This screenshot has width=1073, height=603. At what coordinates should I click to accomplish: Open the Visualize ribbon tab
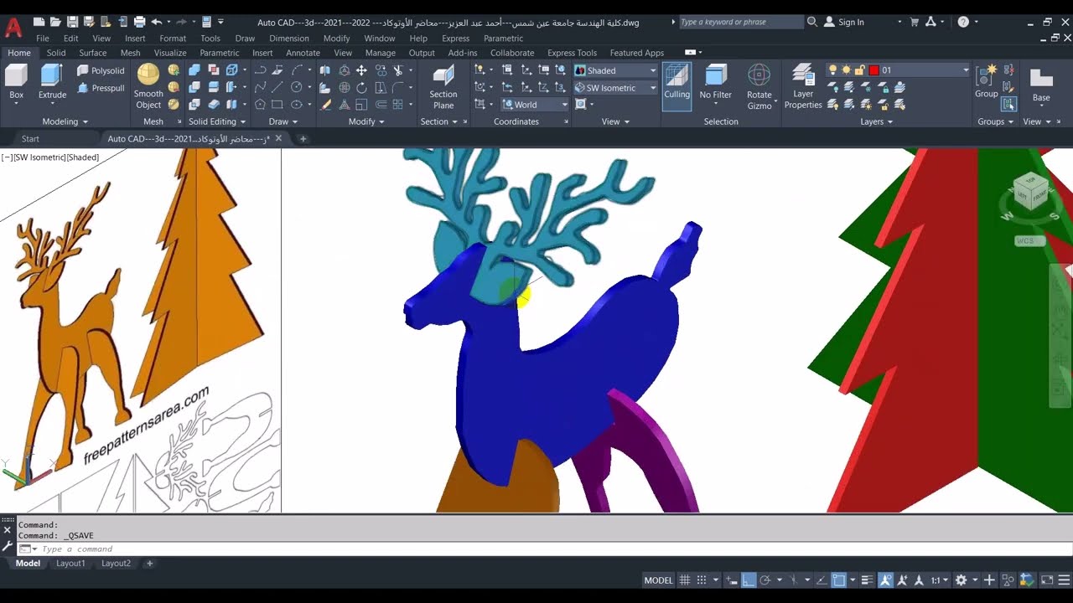tap(170, 53)
